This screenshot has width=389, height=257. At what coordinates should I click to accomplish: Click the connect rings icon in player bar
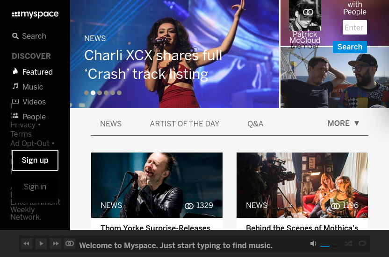coord(70,243)
